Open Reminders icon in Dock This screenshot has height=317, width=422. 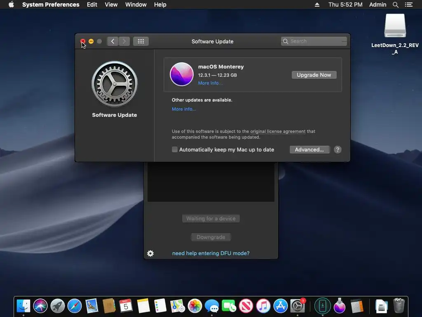[160, 306]
